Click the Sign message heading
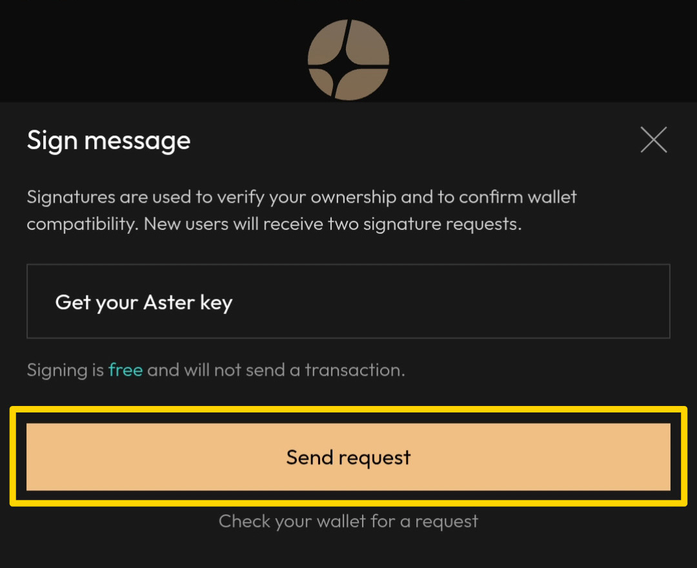This screenshot has width=697, height=568. click(x=108, y=140)
